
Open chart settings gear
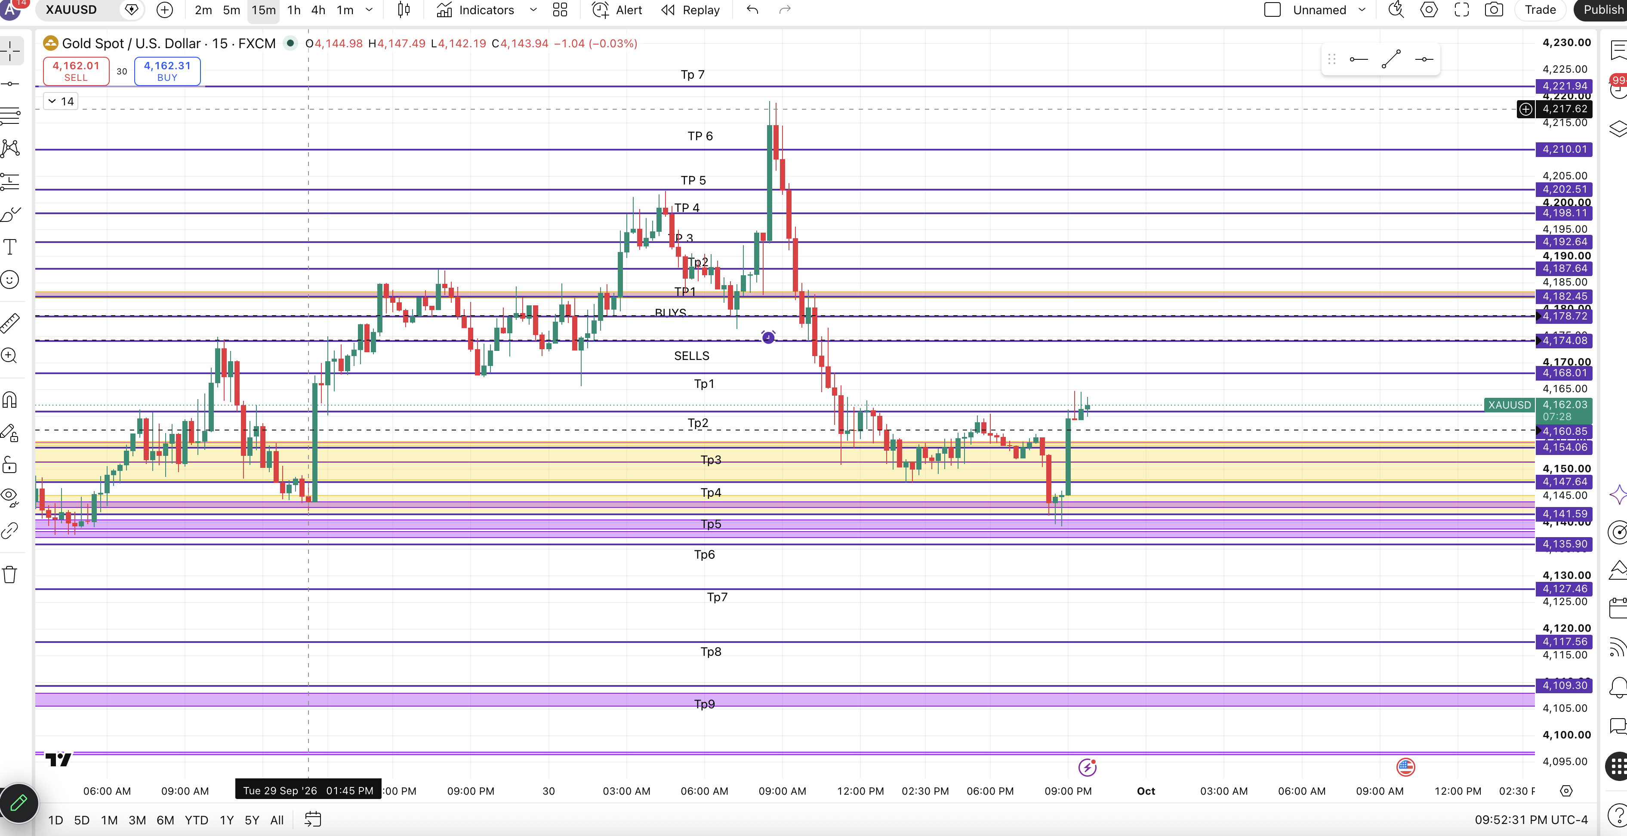(1429, 10)
